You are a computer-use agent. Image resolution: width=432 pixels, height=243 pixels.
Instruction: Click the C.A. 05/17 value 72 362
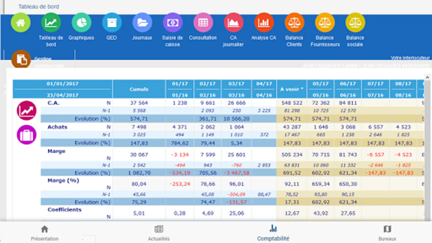[x=321, y=103]
